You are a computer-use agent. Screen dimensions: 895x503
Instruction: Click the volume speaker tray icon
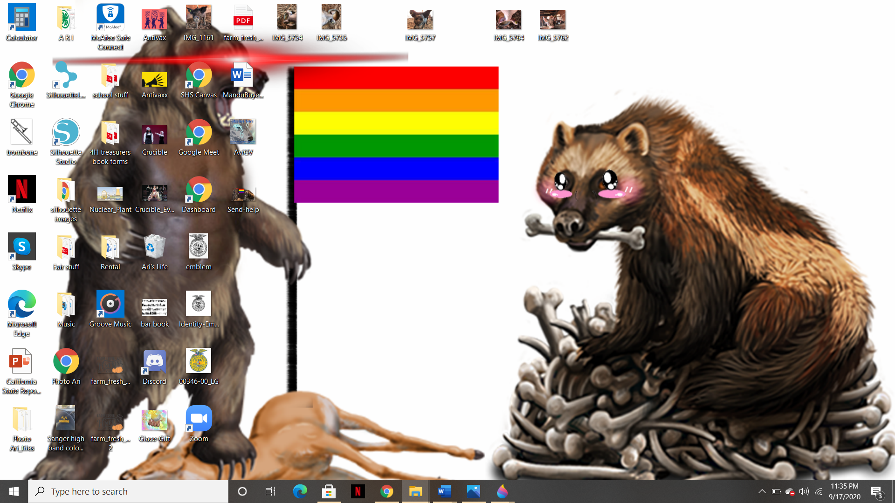point(804,491)
